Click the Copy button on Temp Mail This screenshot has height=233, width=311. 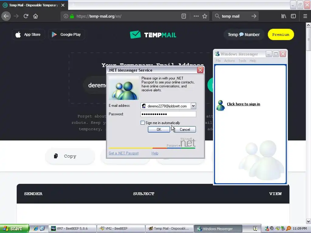(70, 156)
